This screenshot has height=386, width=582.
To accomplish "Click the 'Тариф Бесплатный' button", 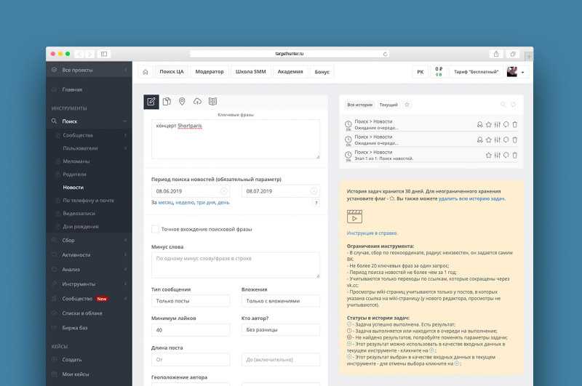I will click(x=477, y=72).
